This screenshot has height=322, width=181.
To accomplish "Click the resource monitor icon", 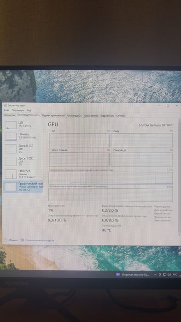I will tap(23, 240).
